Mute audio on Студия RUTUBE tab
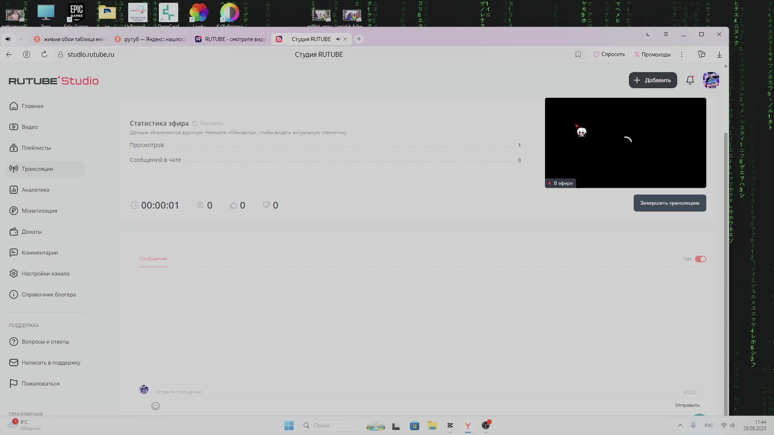 [x=338, y=39]
